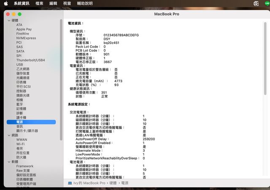Select 控制器 in the sidebar
The image size is (270, 190).
pyautogui.click(x=21, y=91)
